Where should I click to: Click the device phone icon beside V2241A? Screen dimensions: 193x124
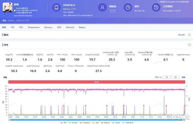[x=56, y=7]
